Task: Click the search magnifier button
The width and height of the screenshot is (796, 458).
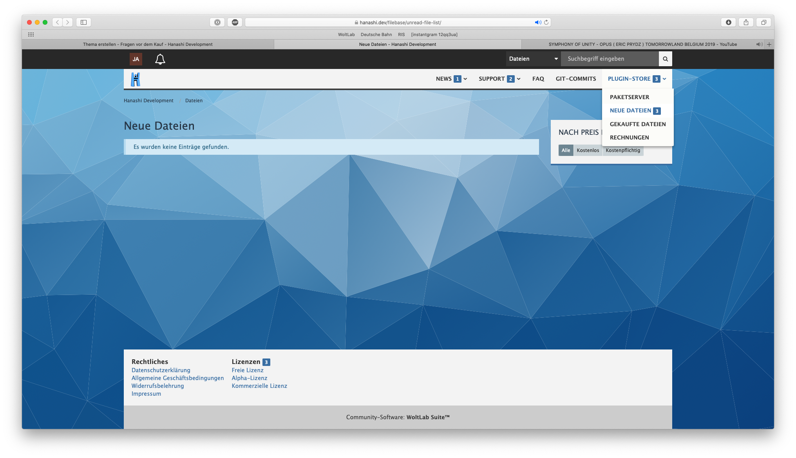Action: coord(665,59)
